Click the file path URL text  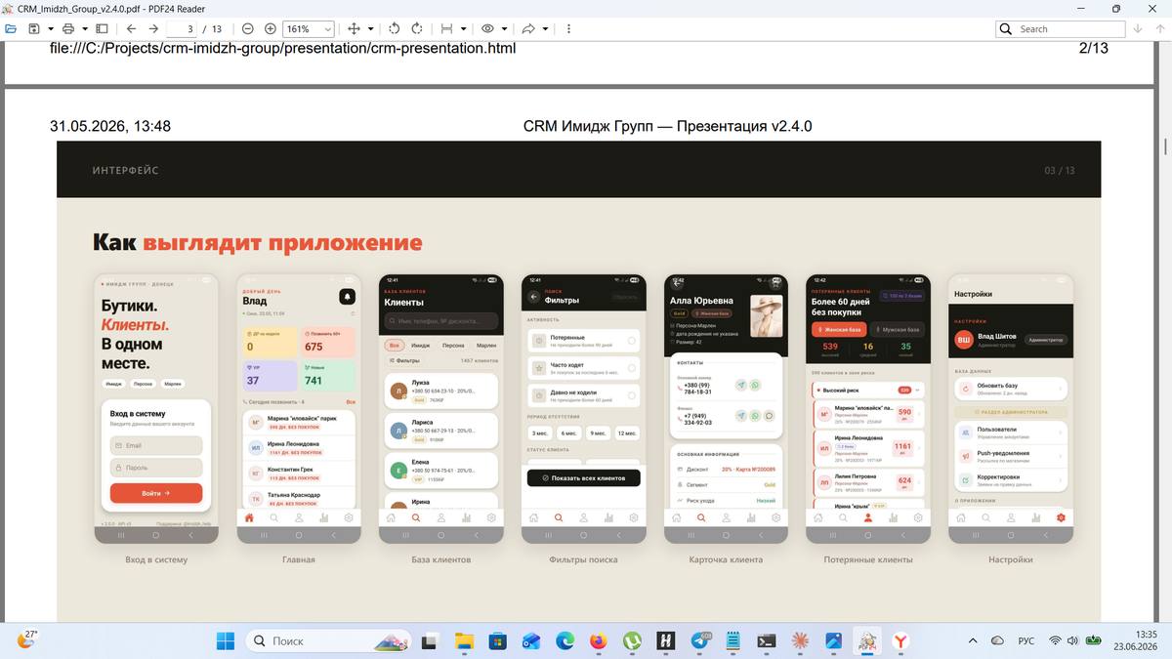click(x=283, y=47)
